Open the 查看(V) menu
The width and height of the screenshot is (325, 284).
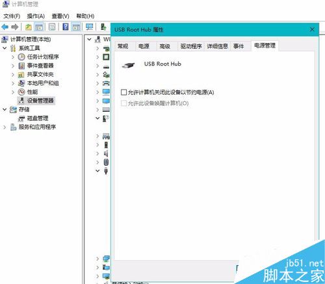coord(60,16)
